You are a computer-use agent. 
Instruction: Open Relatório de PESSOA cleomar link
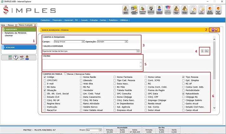click(16, 34)
